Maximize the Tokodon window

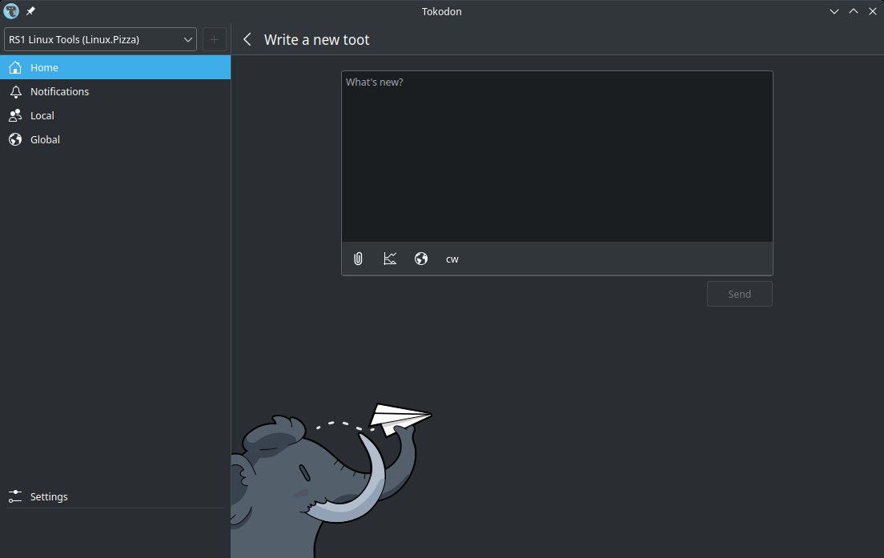[854, 11]
